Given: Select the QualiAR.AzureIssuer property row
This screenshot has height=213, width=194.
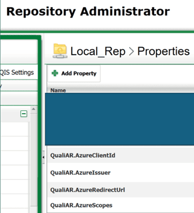Looking at the screenshot, I should pos(120,173).
